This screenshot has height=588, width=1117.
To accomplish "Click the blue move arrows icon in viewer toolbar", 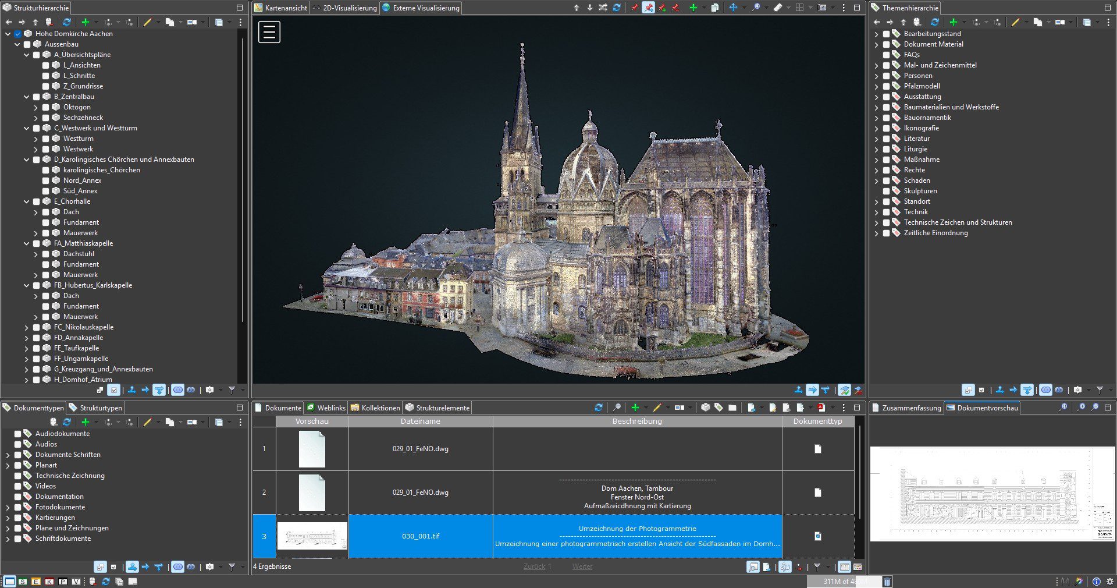I will pyautogui.click(x=733, y=8).
